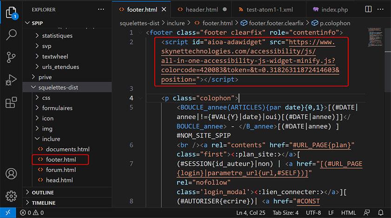Open the Source Control view icon

(11, 57)
